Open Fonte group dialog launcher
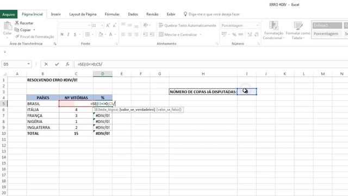The image size is (348, 196). coord(116,44)
